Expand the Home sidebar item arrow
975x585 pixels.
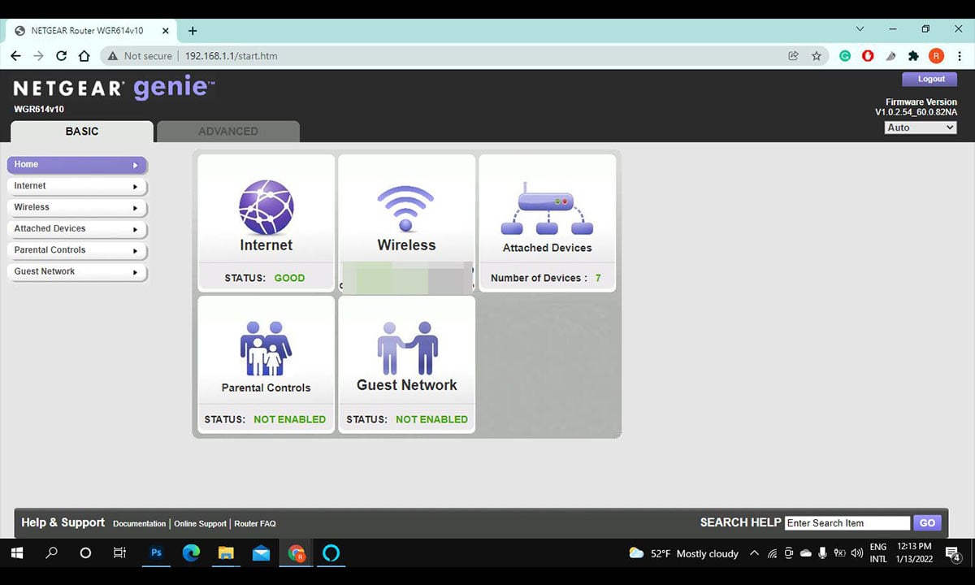pos(136,165)
